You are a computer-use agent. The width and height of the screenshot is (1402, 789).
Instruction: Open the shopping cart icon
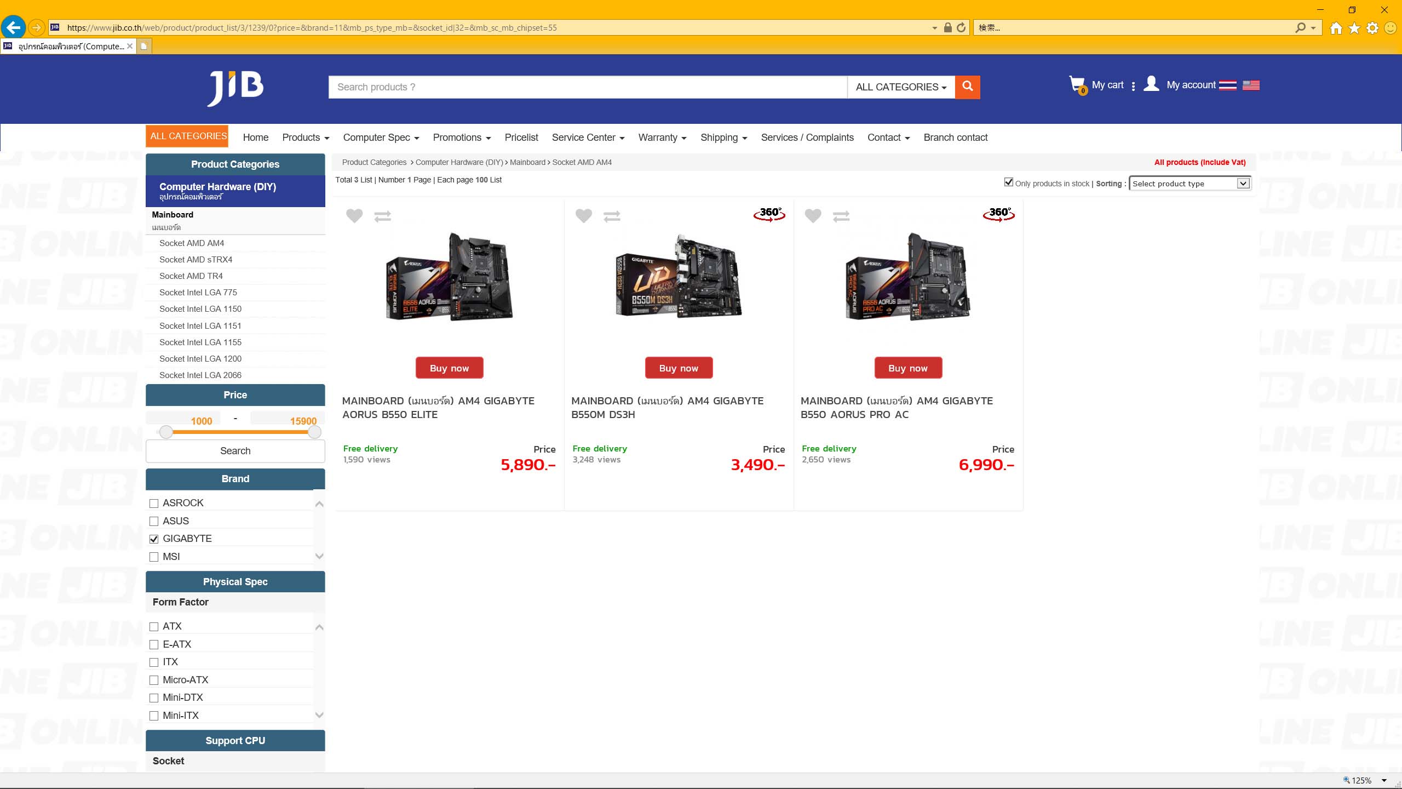(x=1077, y=85)
